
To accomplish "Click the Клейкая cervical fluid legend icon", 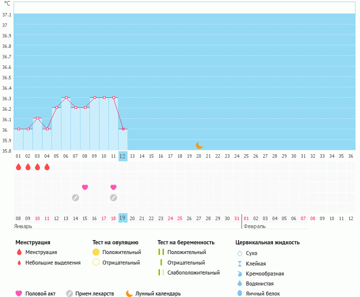I will 239,264.
